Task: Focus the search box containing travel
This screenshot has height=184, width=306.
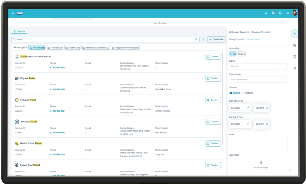Action: pyautogui.click(x=105, y=40)
